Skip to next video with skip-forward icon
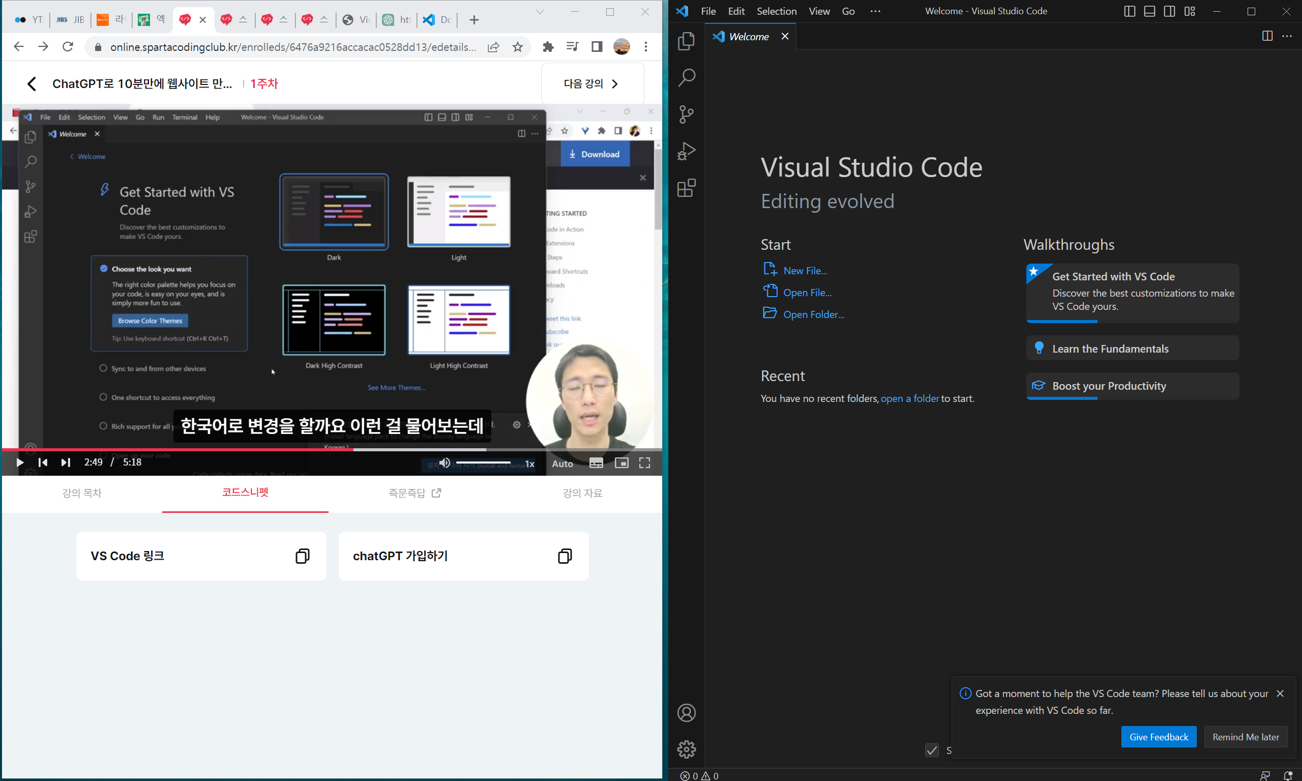Screen dimensions: 1302x781 65,462
